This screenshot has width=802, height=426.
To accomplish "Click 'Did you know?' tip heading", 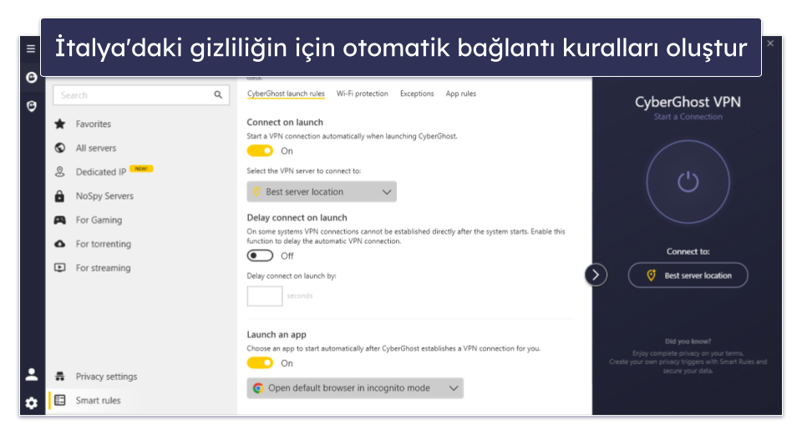I will click(x=688, y=342).
